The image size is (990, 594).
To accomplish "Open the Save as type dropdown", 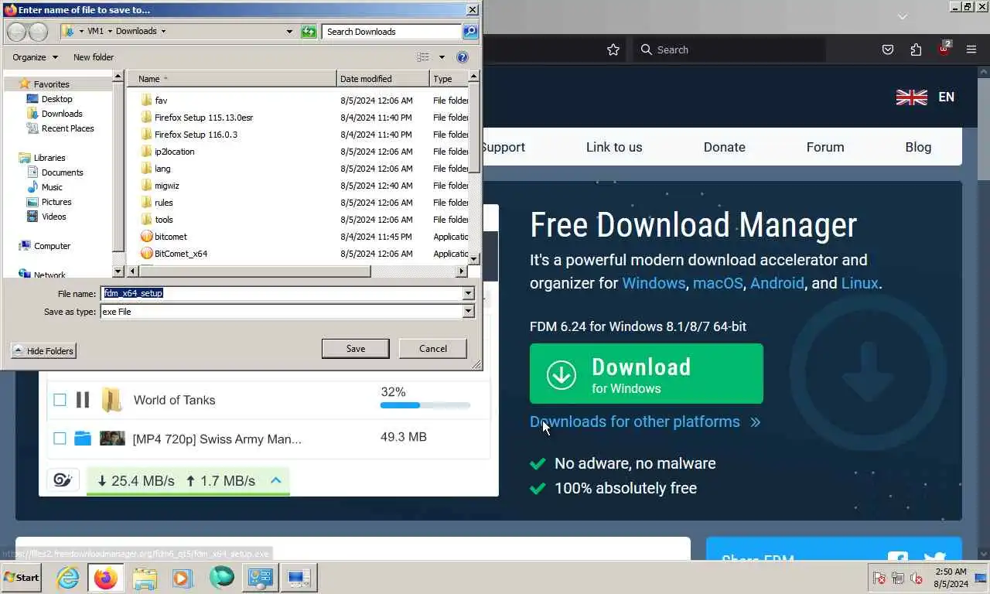I will (468, 312).
